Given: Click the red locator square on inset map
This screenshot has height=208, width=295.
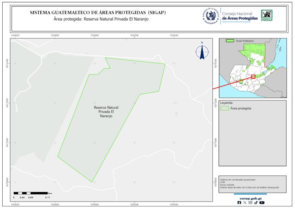Looking at the screenshot, I should pos(253,77).
